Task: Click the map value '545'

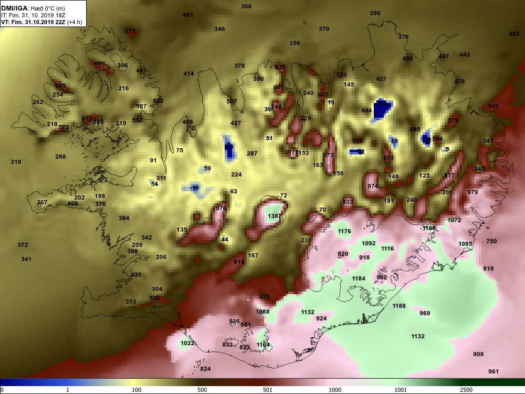Action: (x=493, y=106)
